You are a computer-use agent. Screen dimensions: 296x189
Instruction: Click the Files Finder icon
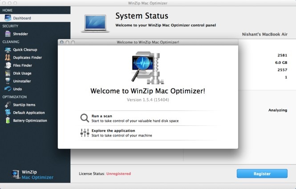coord(8,65)
